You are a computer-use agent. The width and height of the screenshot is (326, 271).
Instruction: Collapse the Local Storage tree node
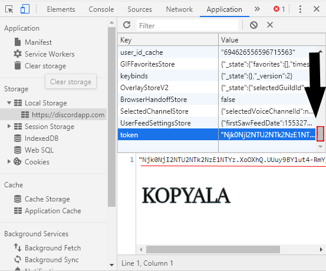9,103
